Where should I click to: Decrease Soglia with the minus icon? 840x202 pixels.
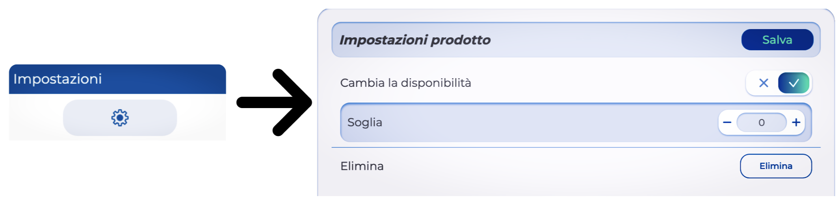[727, 123]
